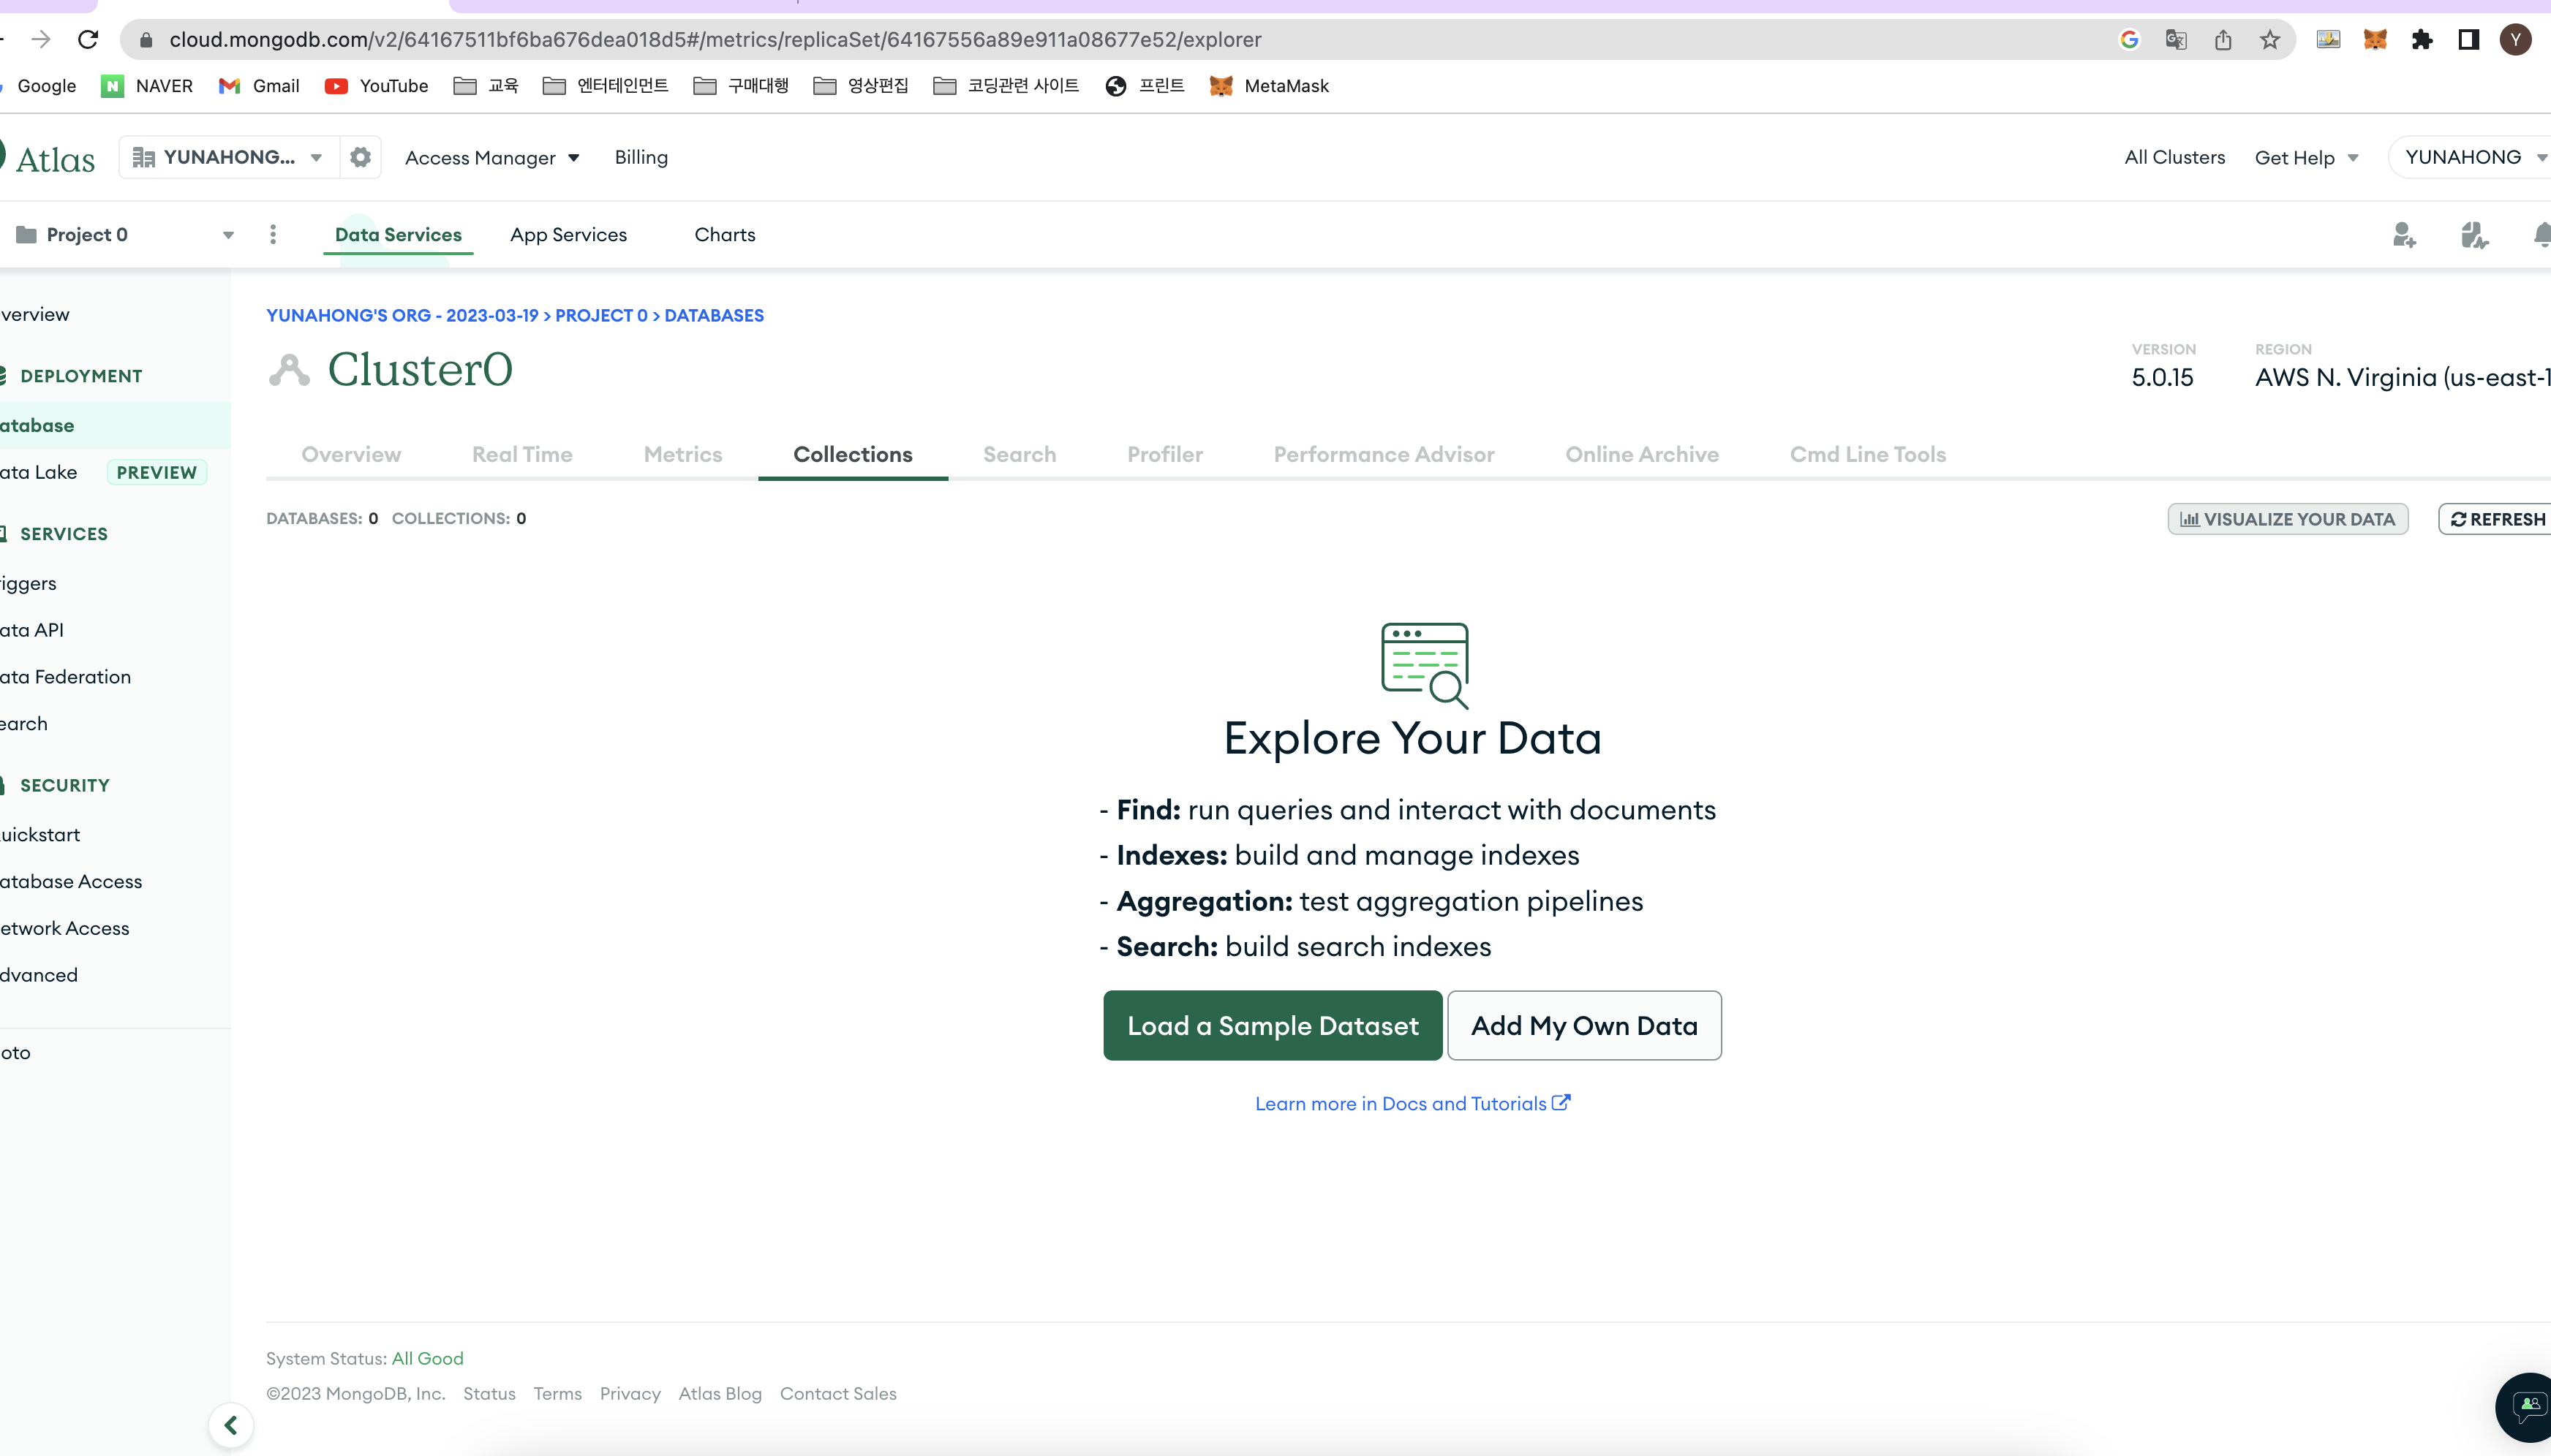
Task: Click the browser forward arrow
Action: [41, 39]
